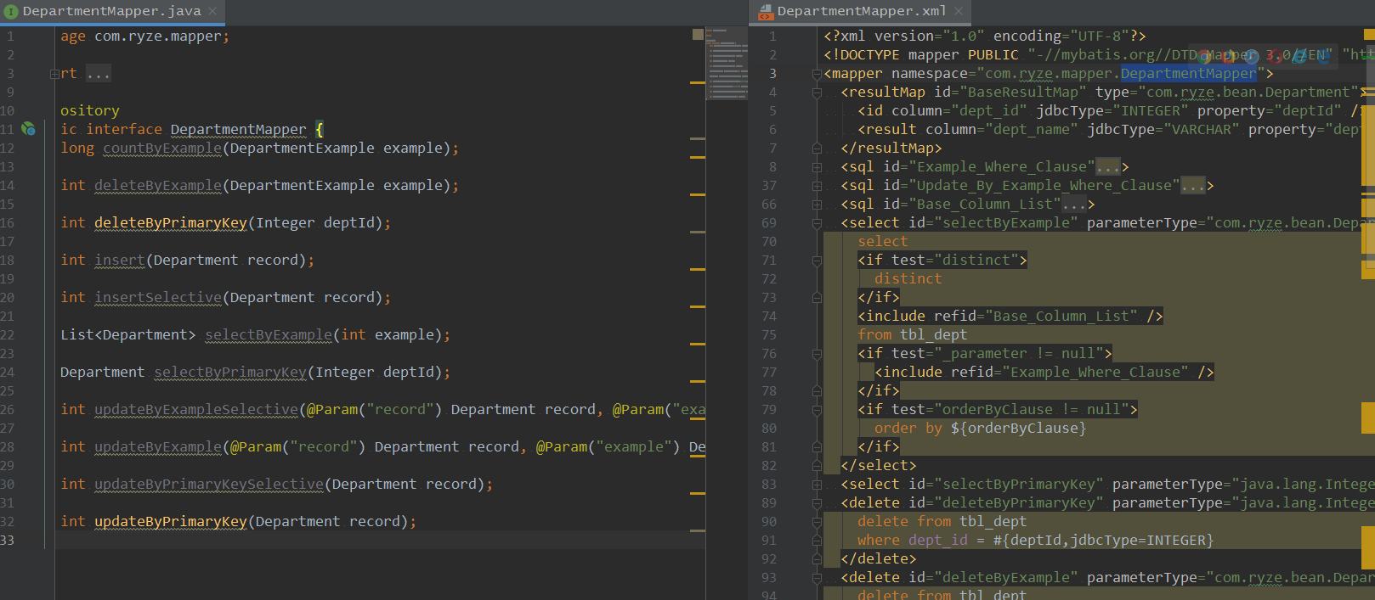The image size is (1375, 600).
Task: Click 'delete from tbl_dept' on line 90
Action: click(942, 522)
